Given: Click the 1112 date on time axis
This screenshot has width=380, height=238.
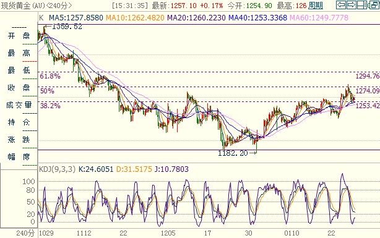Looking at the screenshot, I should [x=84, y=233].
